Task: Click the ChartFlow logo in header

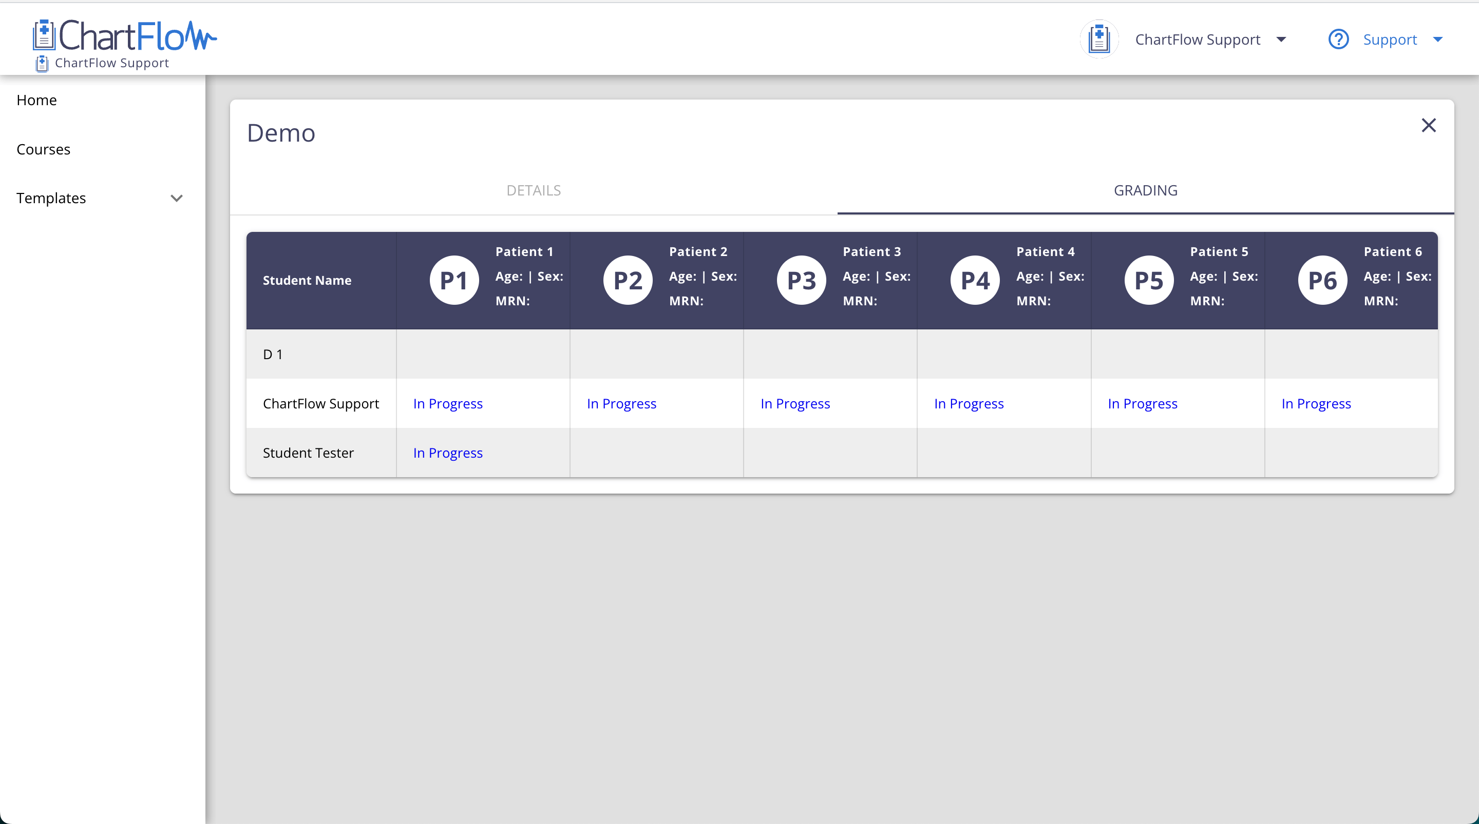Action: pos(125,36)
